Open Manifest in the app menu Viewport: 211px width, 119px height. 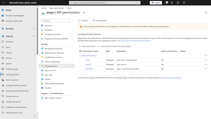48,88
